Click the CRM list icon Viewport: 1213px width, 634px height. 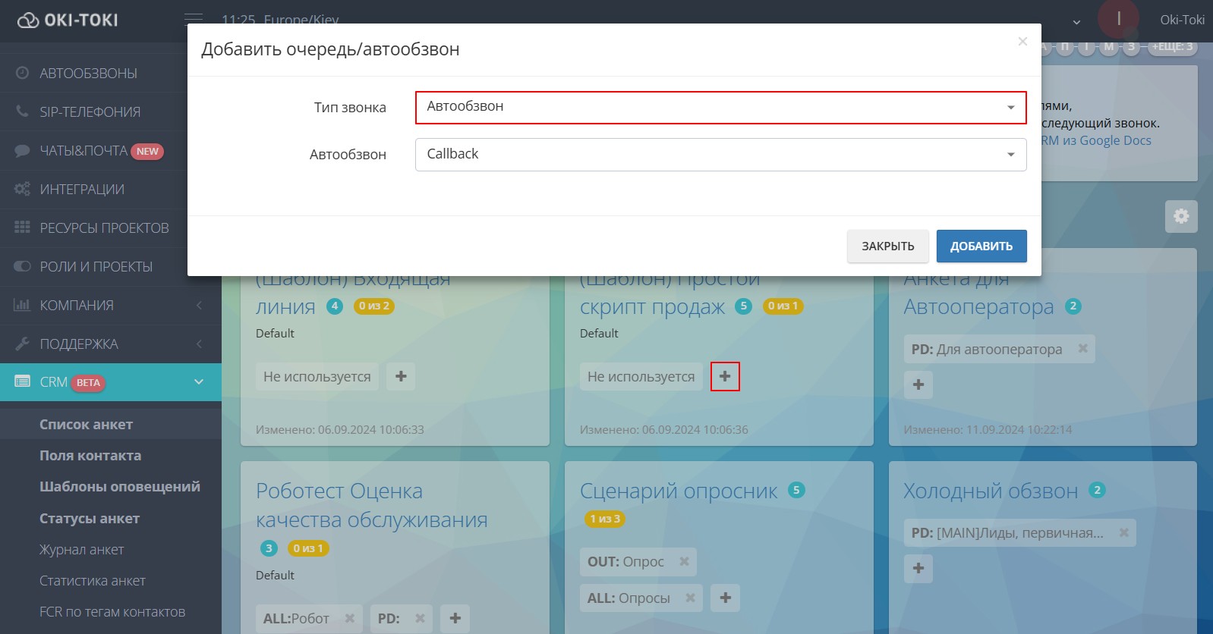(22, 381)
